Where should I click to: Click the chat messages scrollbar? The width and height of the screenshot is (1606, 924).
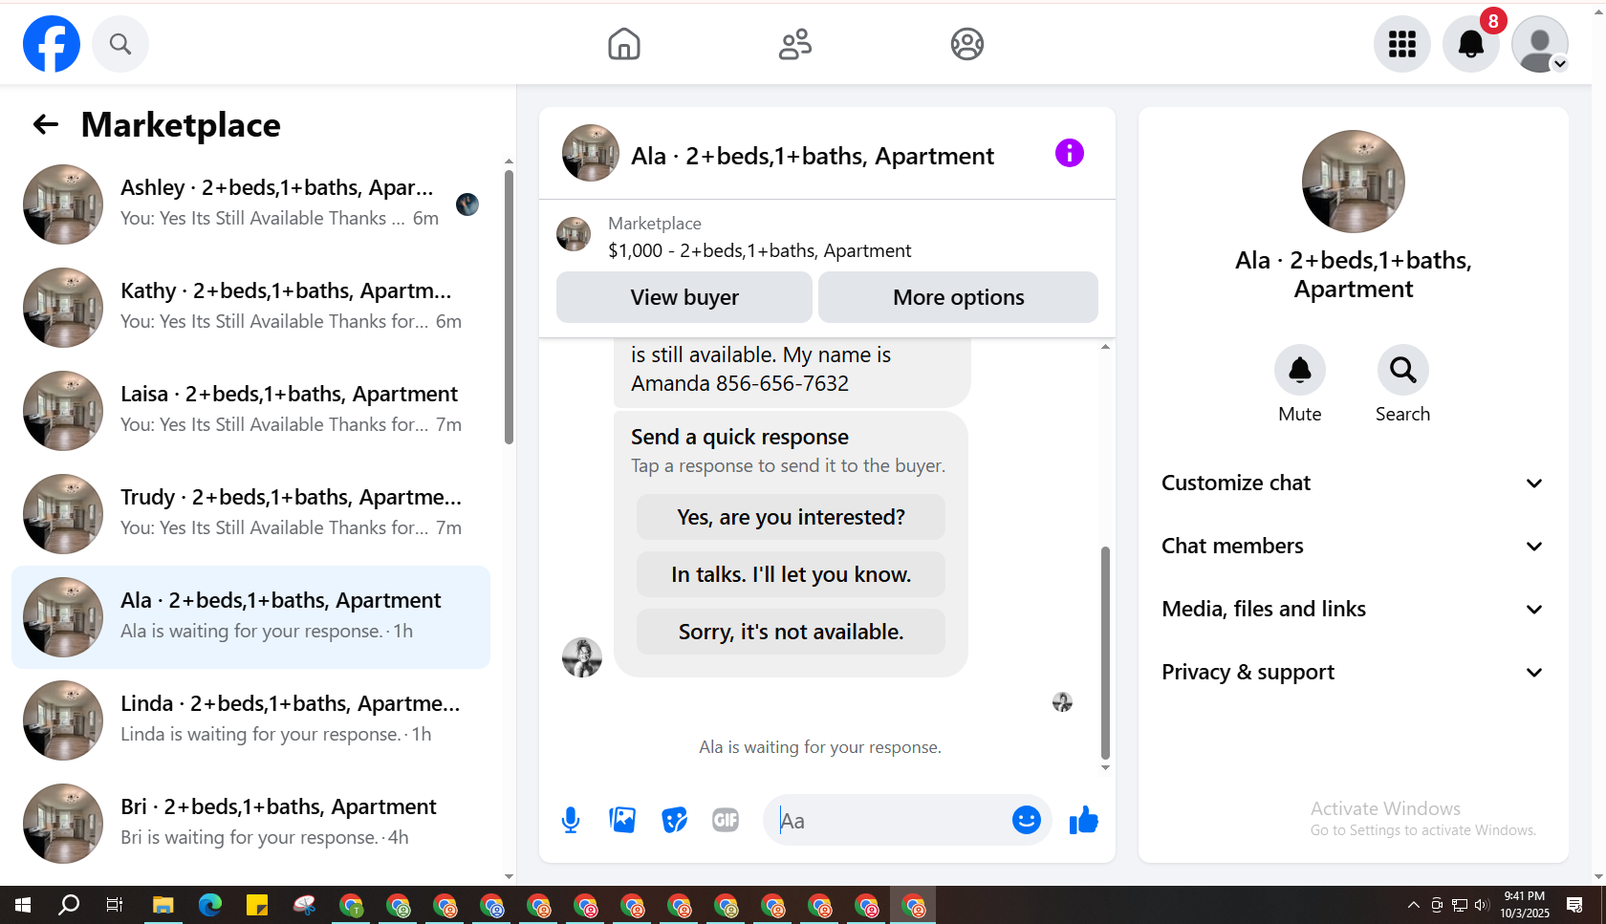[1105, 653]
